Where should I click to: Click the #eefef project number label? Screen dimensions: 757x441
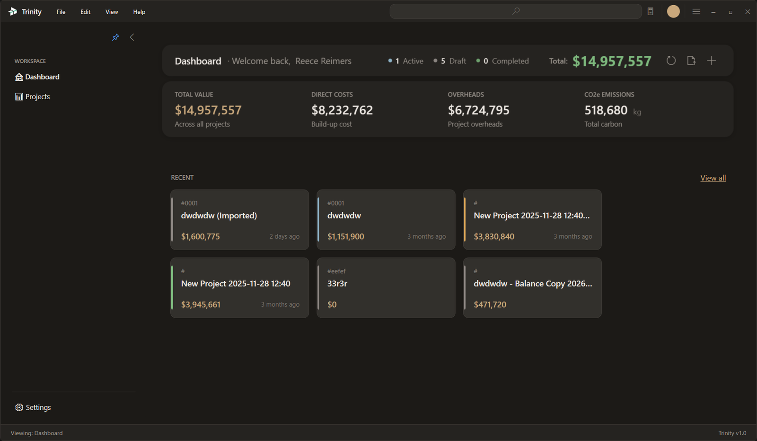(336, 271)
